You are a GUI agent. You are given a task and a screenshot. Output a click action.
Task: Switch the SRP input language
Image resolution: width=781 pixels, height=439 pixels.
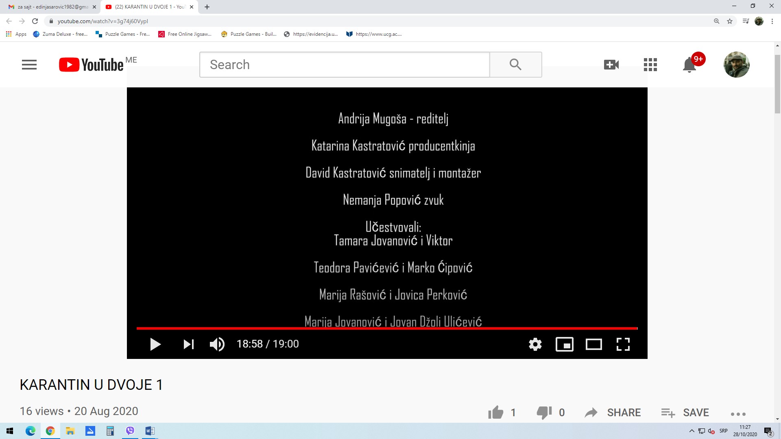(x=723, y=431)
